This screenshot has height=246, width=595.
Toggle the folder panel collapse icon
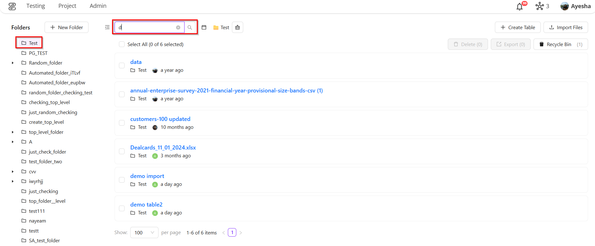(x=107, y=28)
